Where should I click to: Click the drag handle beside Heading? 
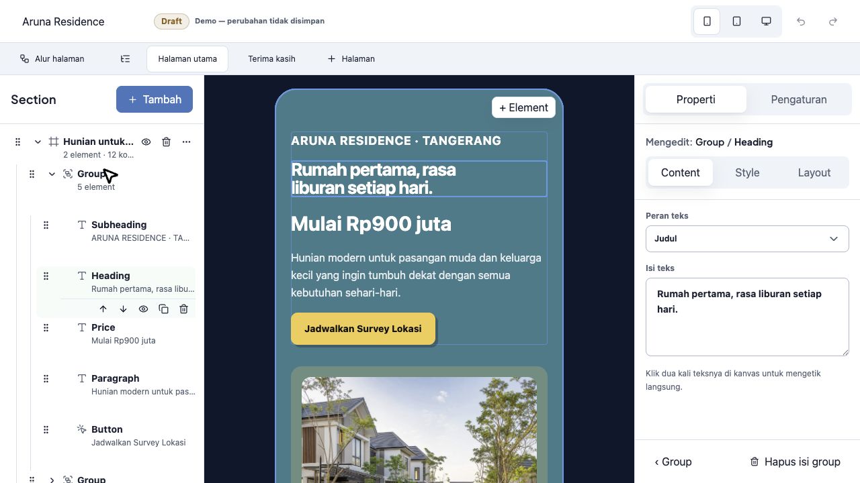46,276
